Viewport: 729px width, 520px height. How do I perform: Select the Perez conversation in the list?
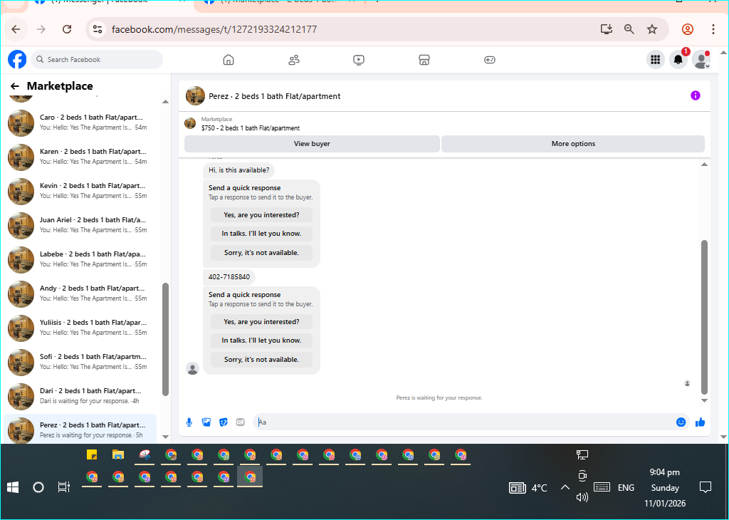(80, 430)
